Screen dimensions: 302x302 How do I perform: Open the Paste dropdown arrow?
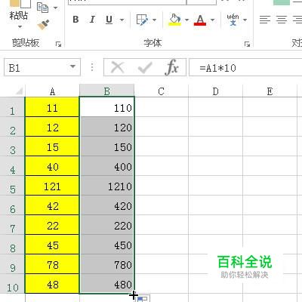[x=20, y=26]
